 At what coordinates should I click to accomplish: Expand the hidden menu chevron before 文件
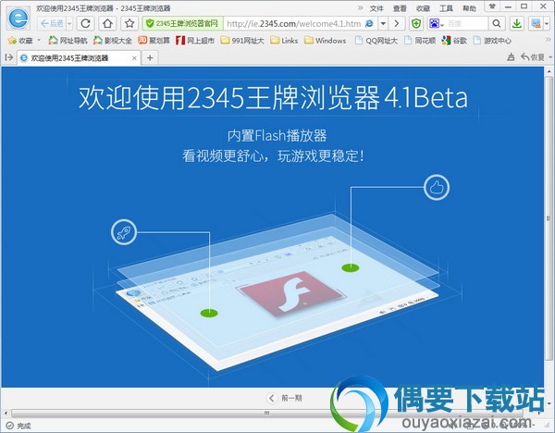point(360,7)
